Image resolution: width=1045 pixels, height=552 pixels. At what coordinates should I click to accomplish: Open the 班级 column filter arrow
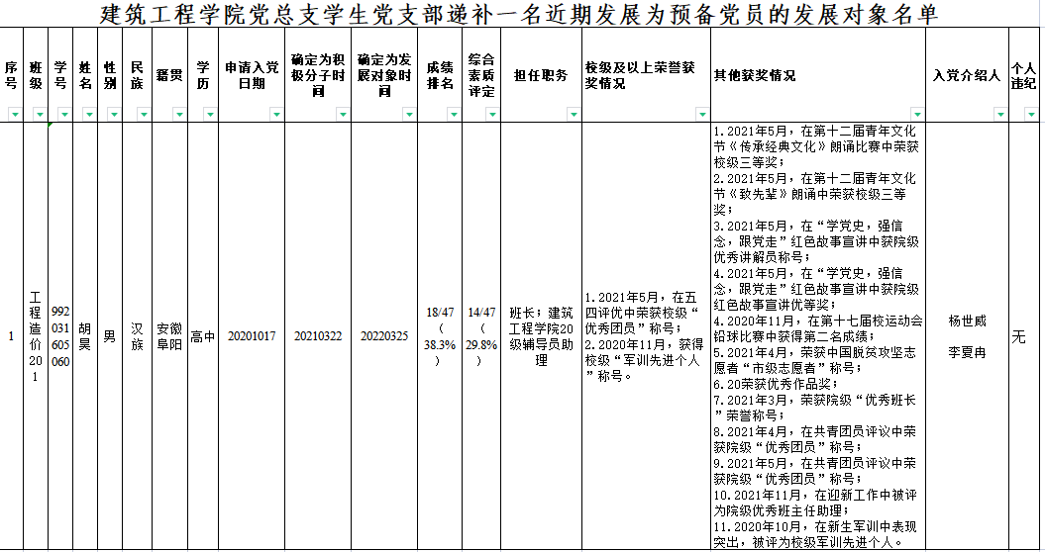(41, 115)
